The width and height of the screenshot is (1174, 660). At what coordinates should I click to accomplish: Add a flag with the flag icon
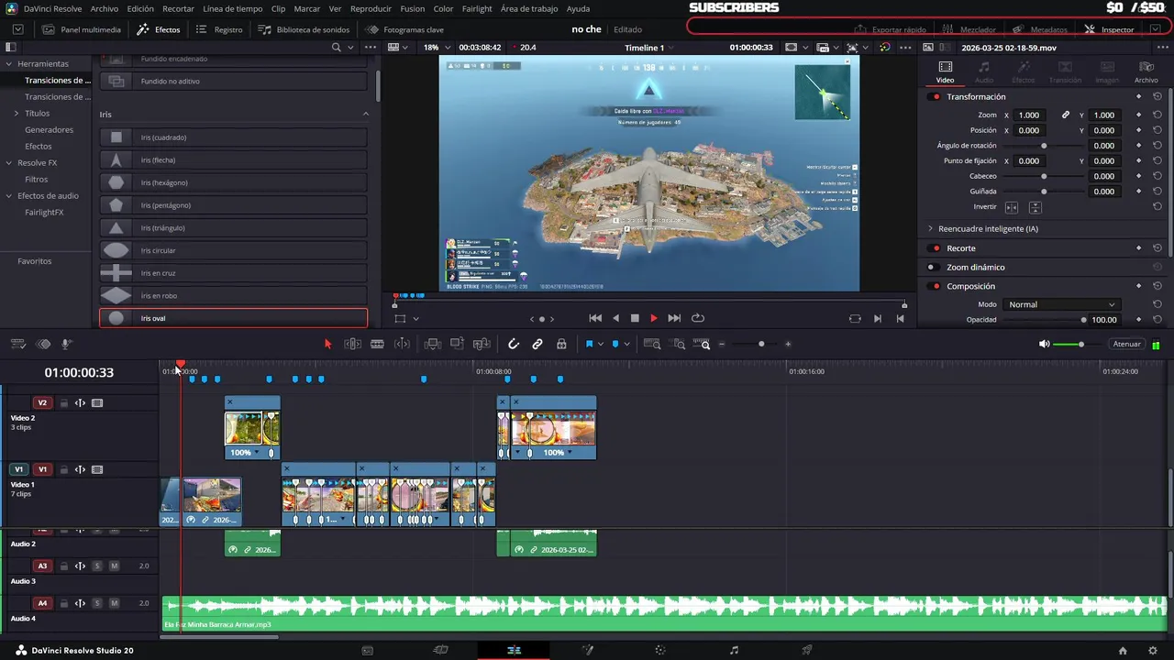589,344
